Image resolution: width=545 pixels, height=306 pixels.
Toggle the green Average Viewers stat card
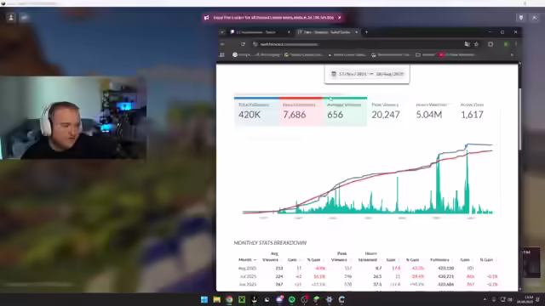[345, 111]
